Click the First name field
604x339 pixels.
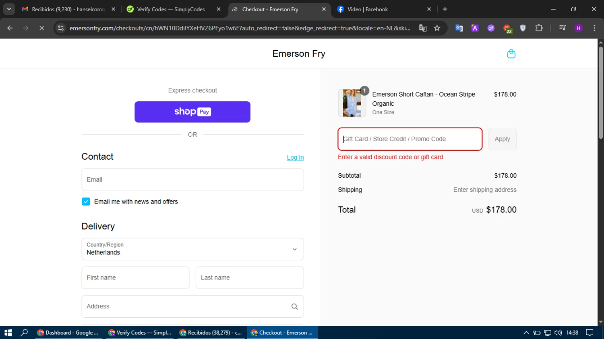[x=135, y=277]
